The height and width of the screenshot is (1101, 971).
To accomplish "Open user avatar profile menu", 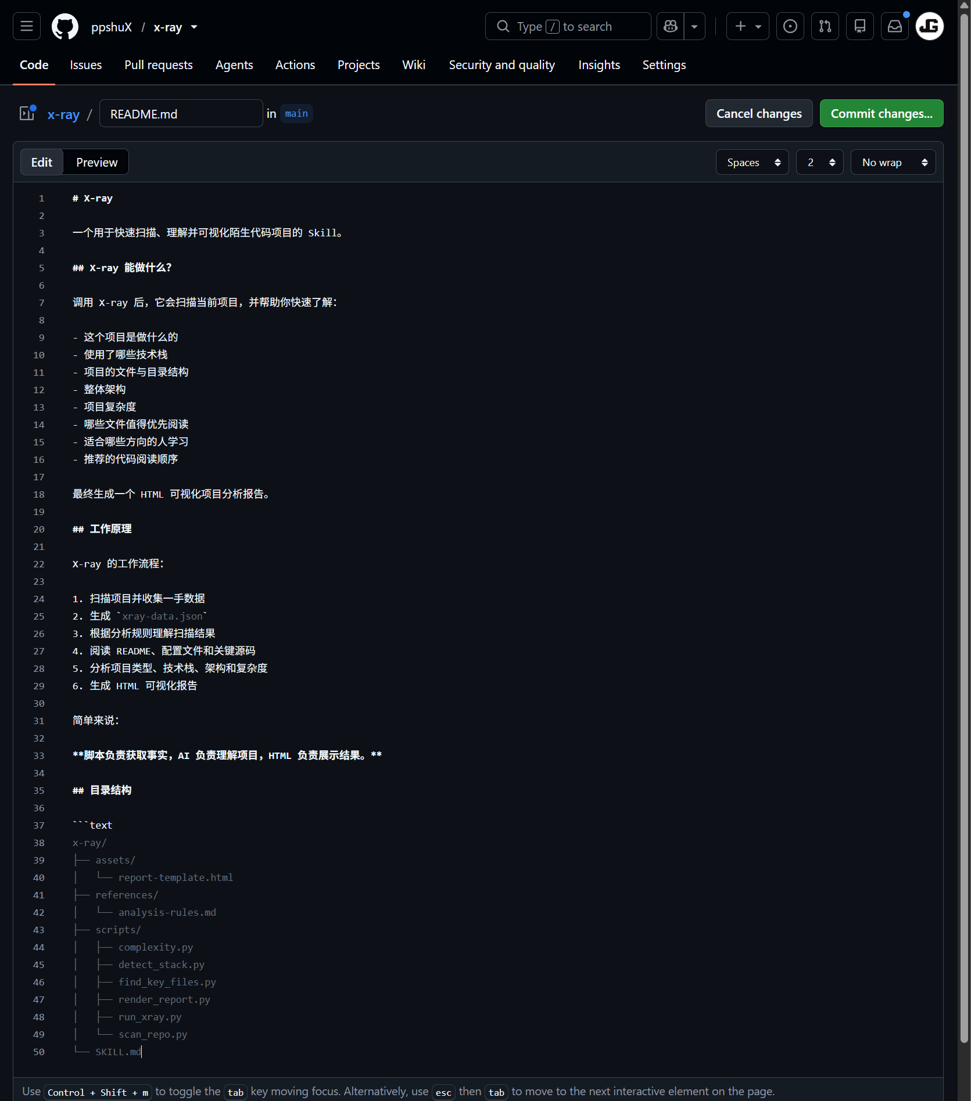I will 930,26.
